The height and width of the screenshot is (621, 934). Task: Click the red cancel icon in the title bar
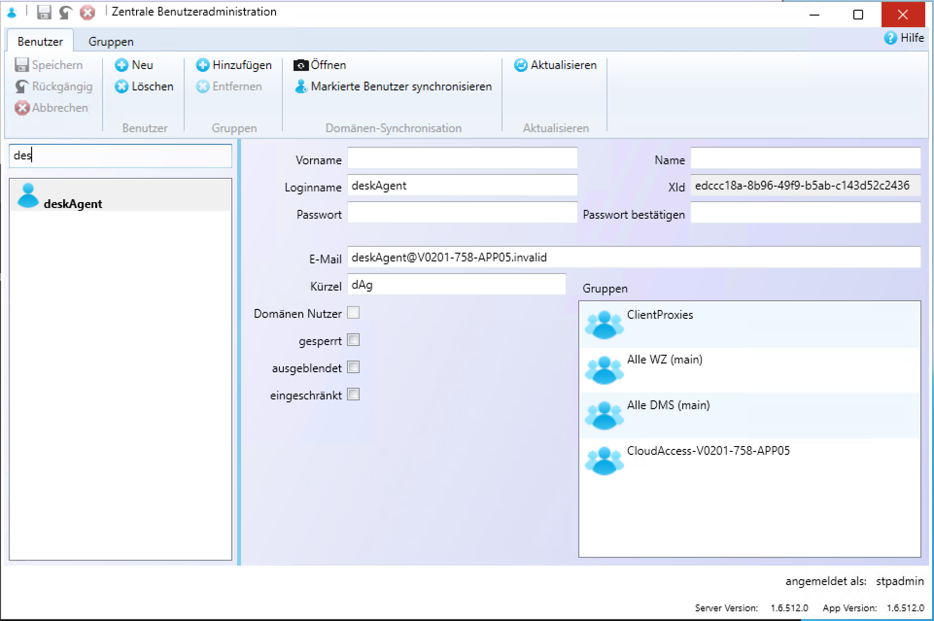pyautogui.click(x=87, y=12)
